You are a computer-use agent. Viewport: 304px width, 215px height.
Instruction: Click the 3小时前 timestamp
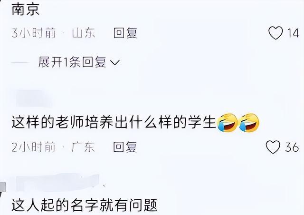click(34, 33)
